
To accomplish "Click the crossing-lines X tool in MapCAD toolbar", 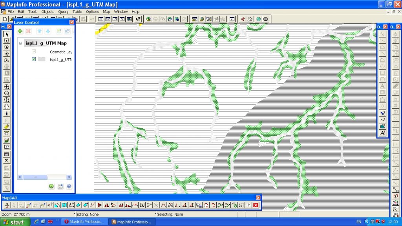I will point(156,205).
